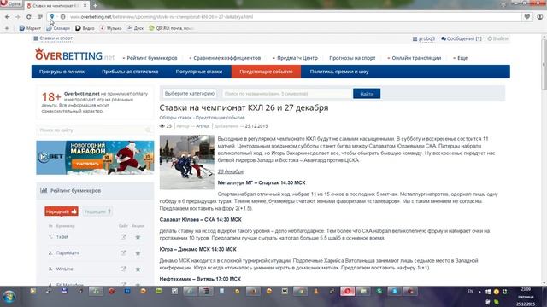This screenshot has width=547, height=307.
Task: Click the Overbetting.net logo
Action: 74,55
